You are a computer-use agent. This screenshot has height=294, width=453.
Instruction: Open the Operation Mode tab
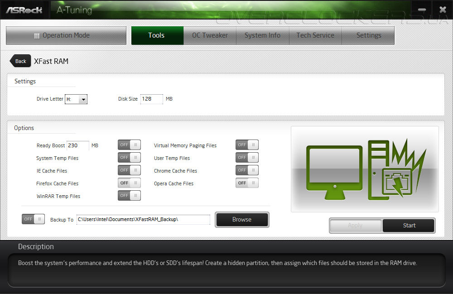coord(66,35)
